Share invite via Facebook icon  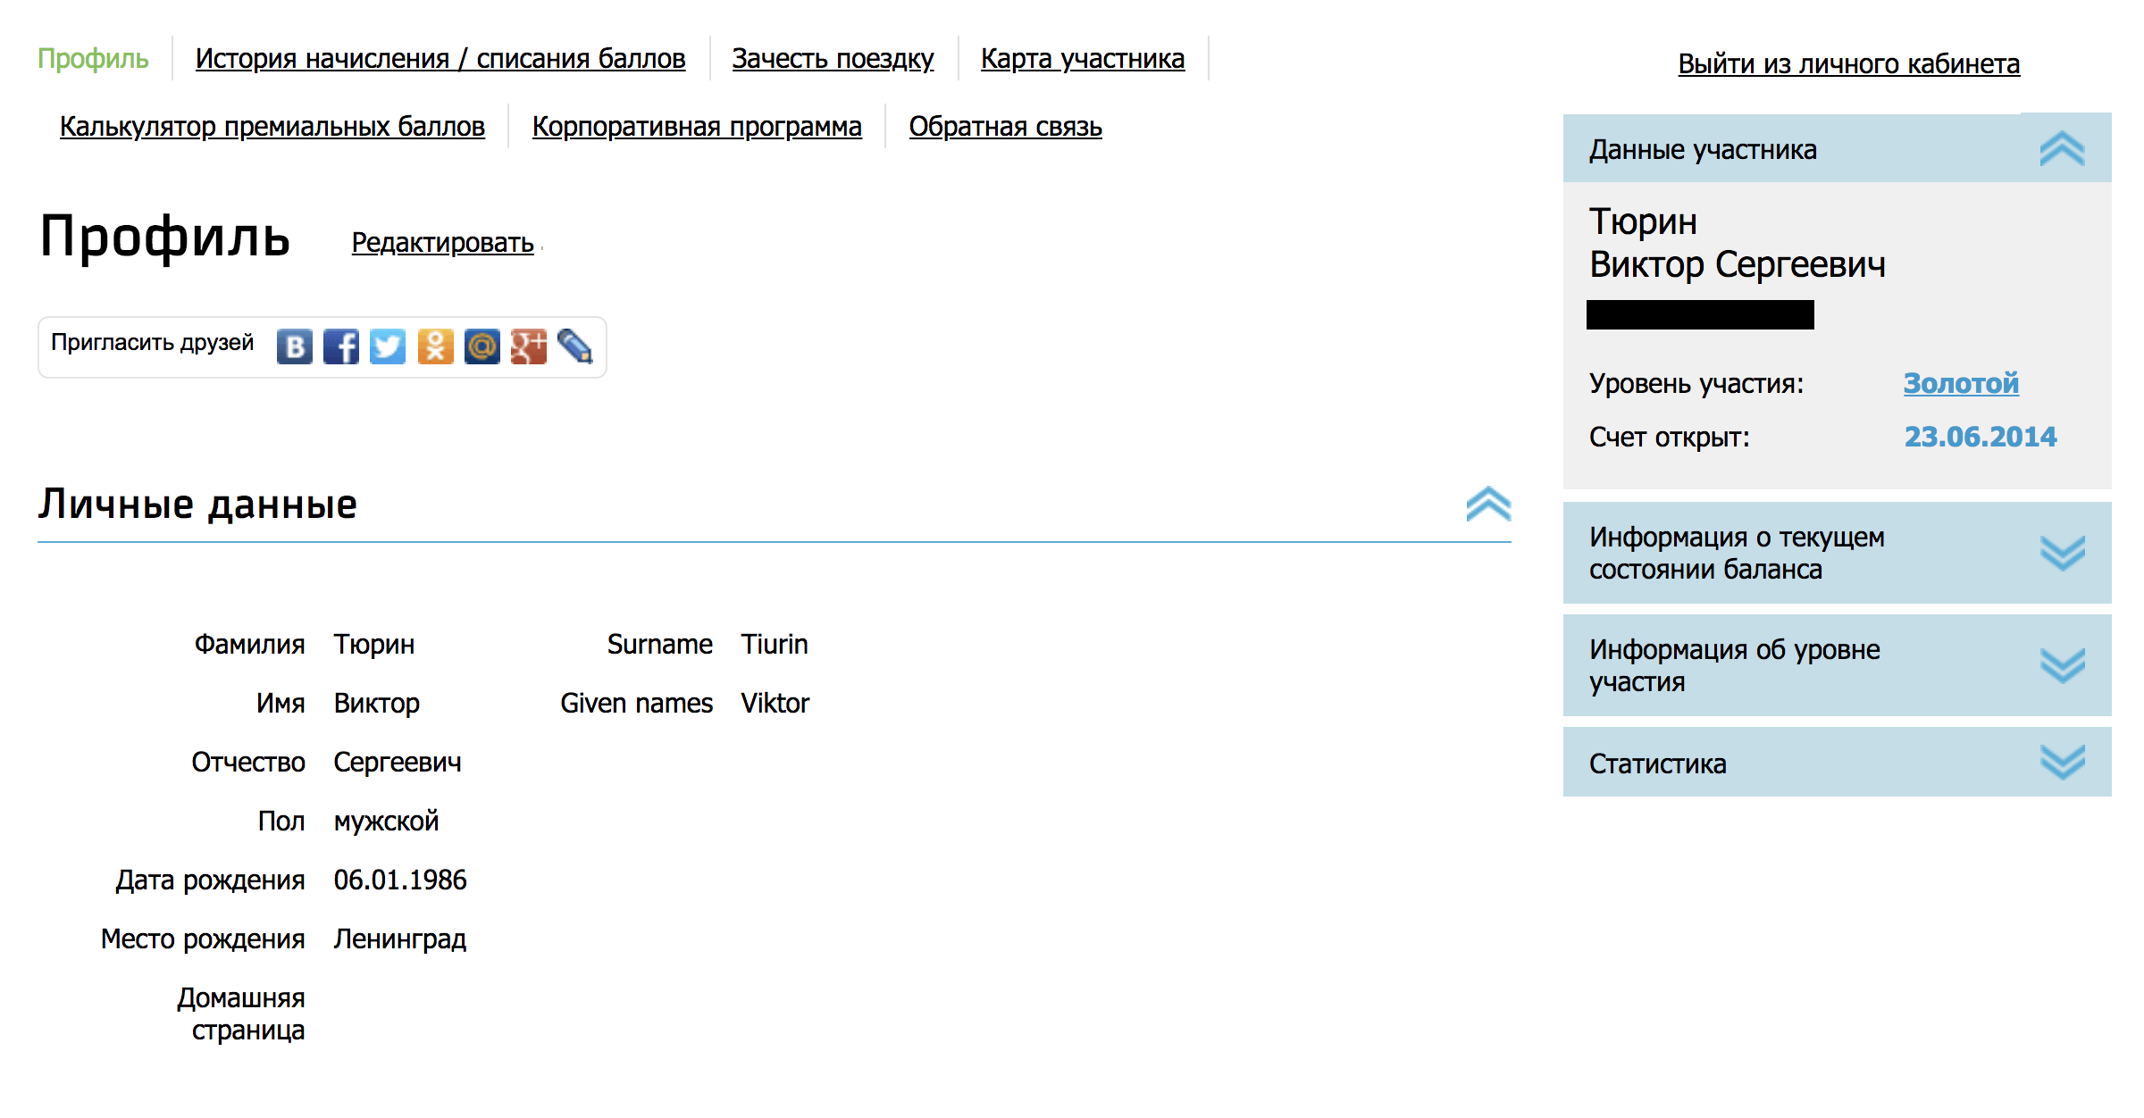(x=341, y=346)
